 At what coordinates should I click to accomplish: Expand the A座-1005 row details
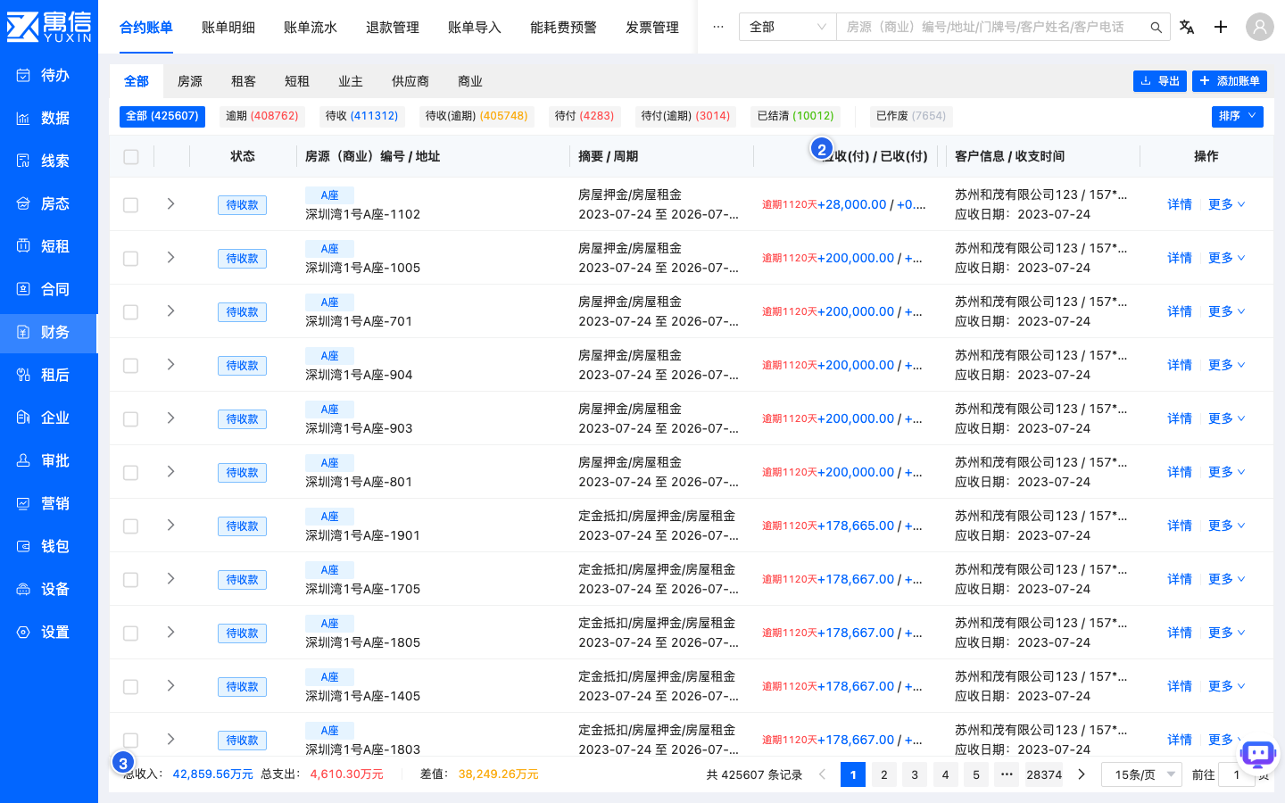170,258
